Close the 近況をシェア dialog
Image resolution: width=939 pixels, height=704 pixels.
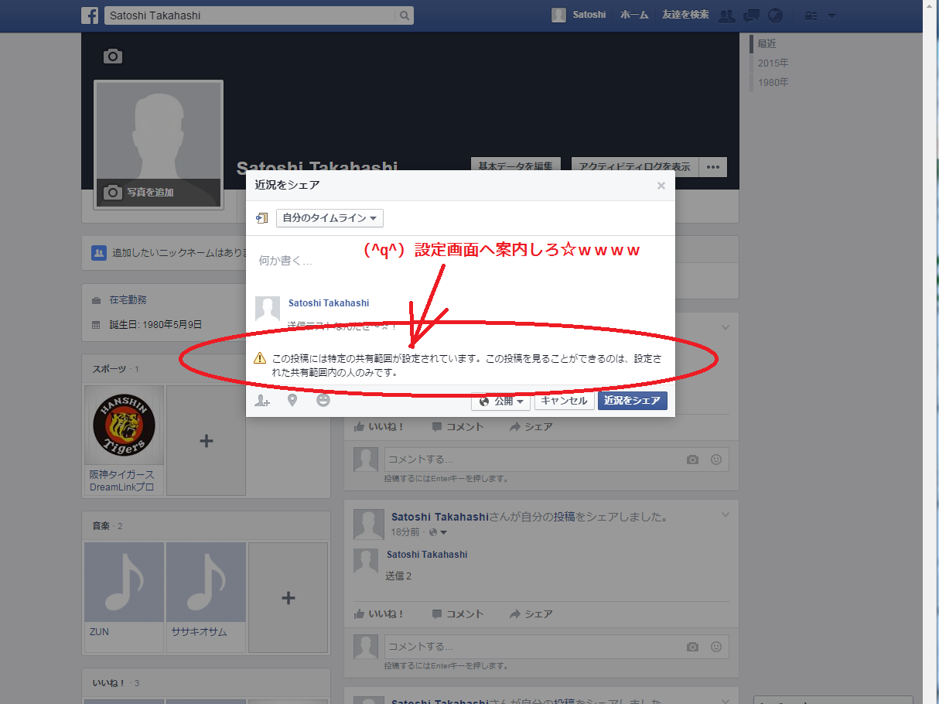pyautogui.click(x=661, y=186)
